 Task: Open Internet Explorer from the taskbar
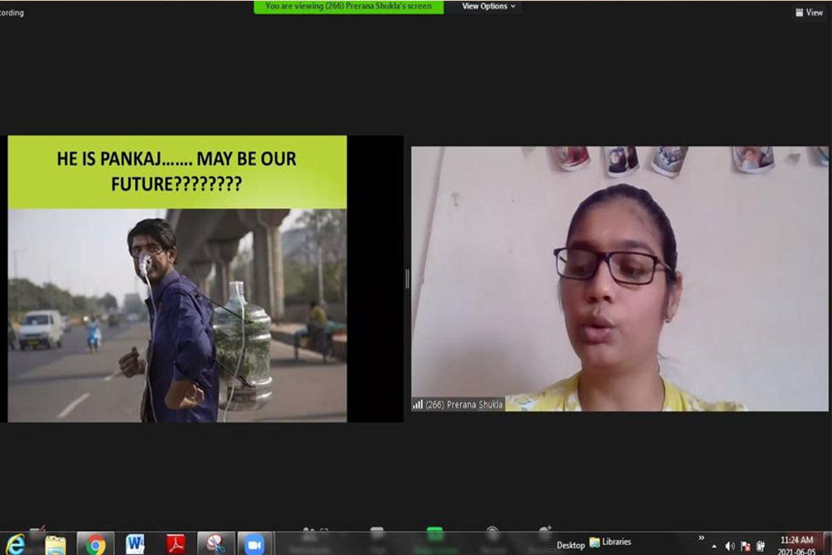point(15,544)
